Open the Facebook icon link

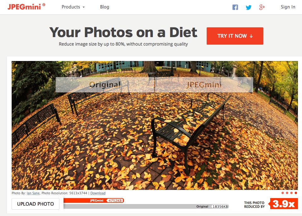[235, 7]
